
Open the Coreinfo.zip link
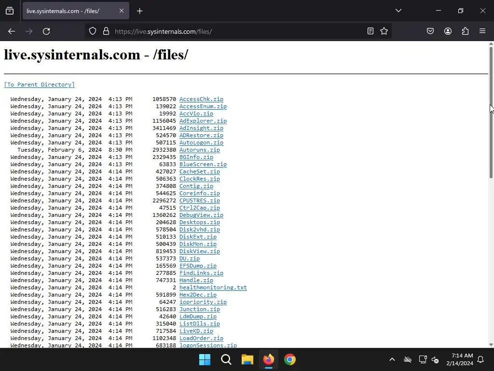(x=199, y=193)
